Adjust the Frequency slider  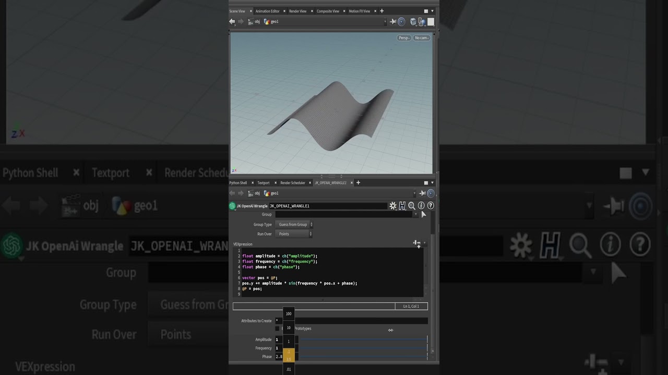click(x=363, y=348)
